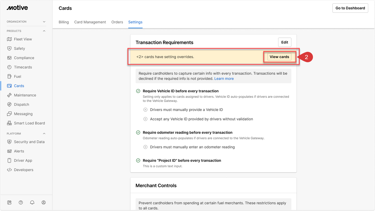The height and width of the screenshot is (211, 375).
Task: Open Fuel pump icon in sidebar
Action: pos(9,77)
